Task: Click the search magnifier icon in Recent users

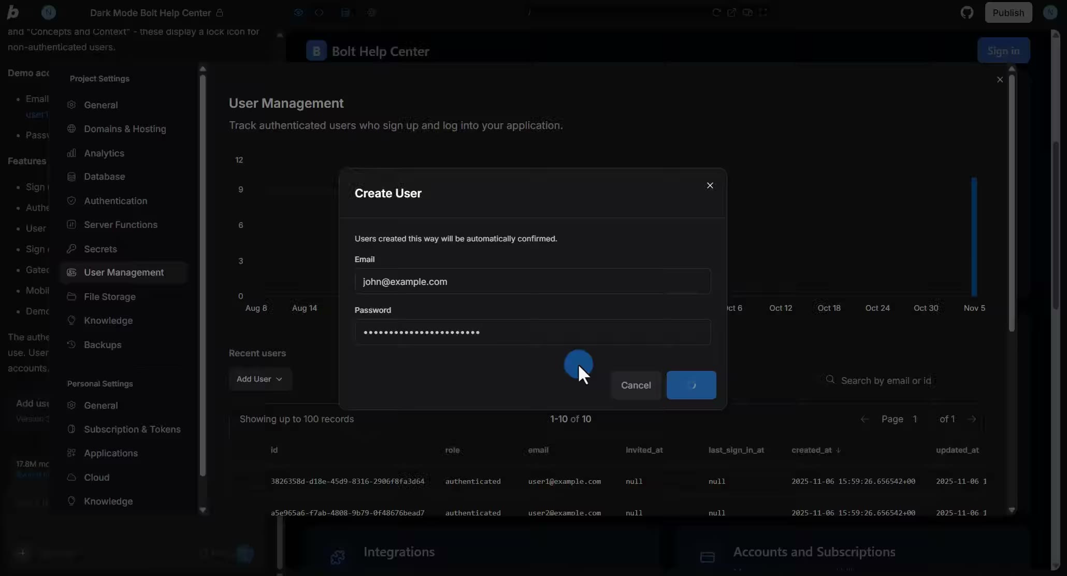Action: (830, 380)
